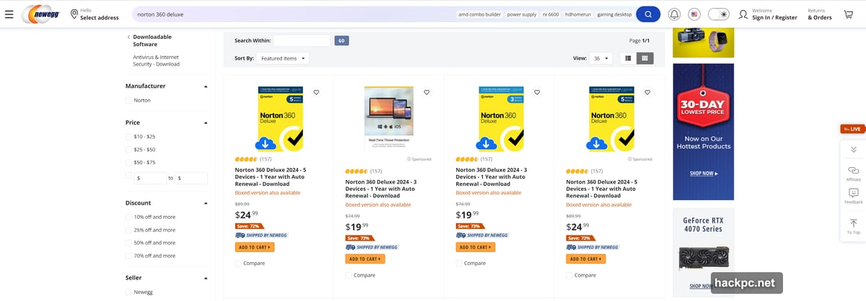Add sponsored 5 Devices product to cart
This screenshot has width=866, height=301.
pyautogui.click(x=586, y=259)
